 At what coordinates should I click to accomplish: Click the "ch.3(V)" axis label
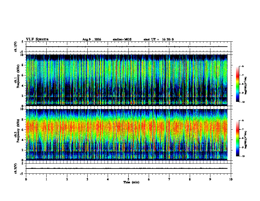(x=16, y=168)
